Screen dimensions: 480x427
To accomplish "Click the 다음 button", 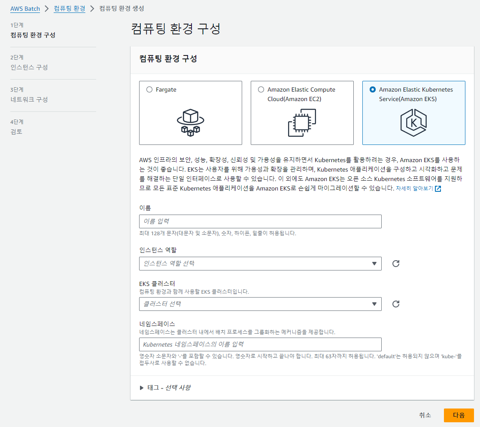I will pos(459,415).
